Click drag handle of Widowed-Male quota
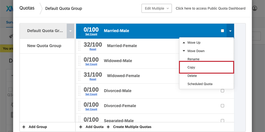Viewport: 265px width, 132px height. tap(79, 61)
